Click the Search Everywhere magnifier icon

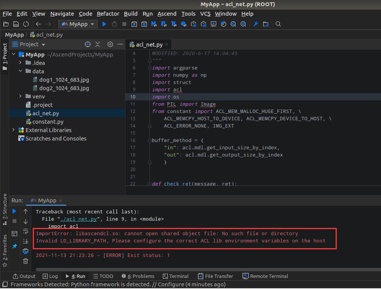[x=278, y=24]
